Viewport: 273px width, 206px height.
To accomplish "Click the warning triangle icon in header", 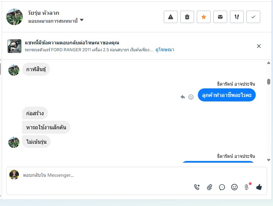I will click(x=170, y=17).
